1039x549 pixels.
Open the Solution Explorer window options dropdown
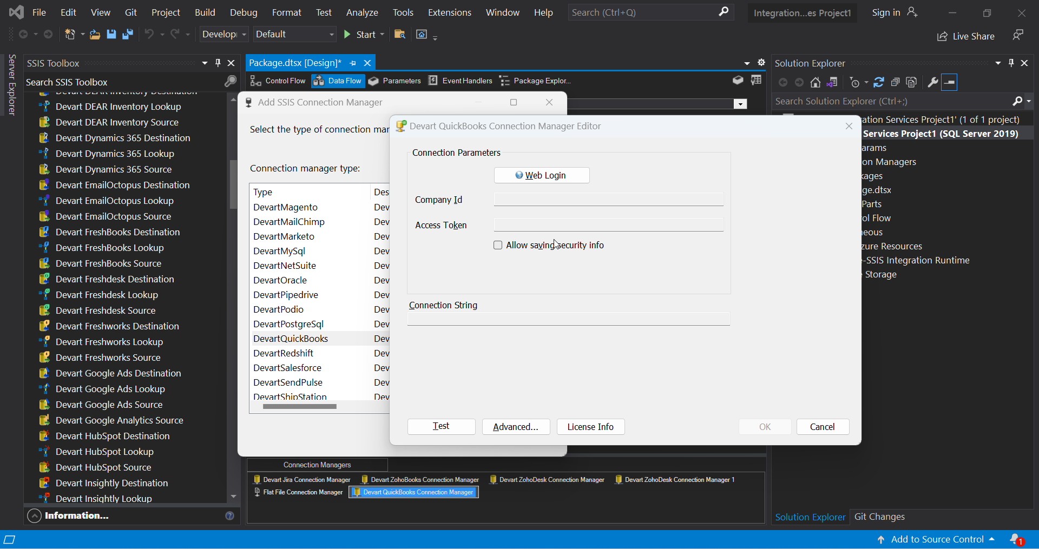[998, 63]
